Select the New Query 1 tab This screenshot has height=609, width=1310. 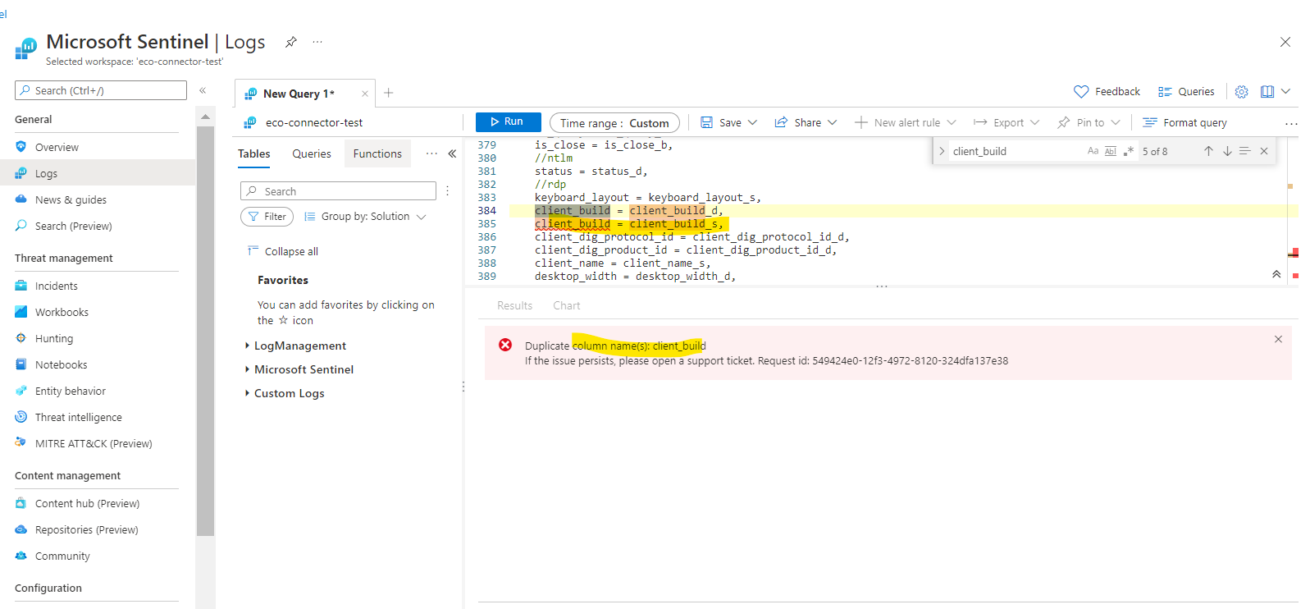click(x=299, y=94)
